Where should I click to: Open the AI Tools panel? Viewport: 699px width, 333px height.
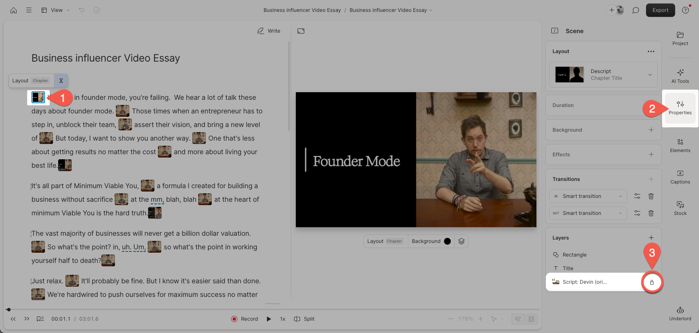pos(680,76)
